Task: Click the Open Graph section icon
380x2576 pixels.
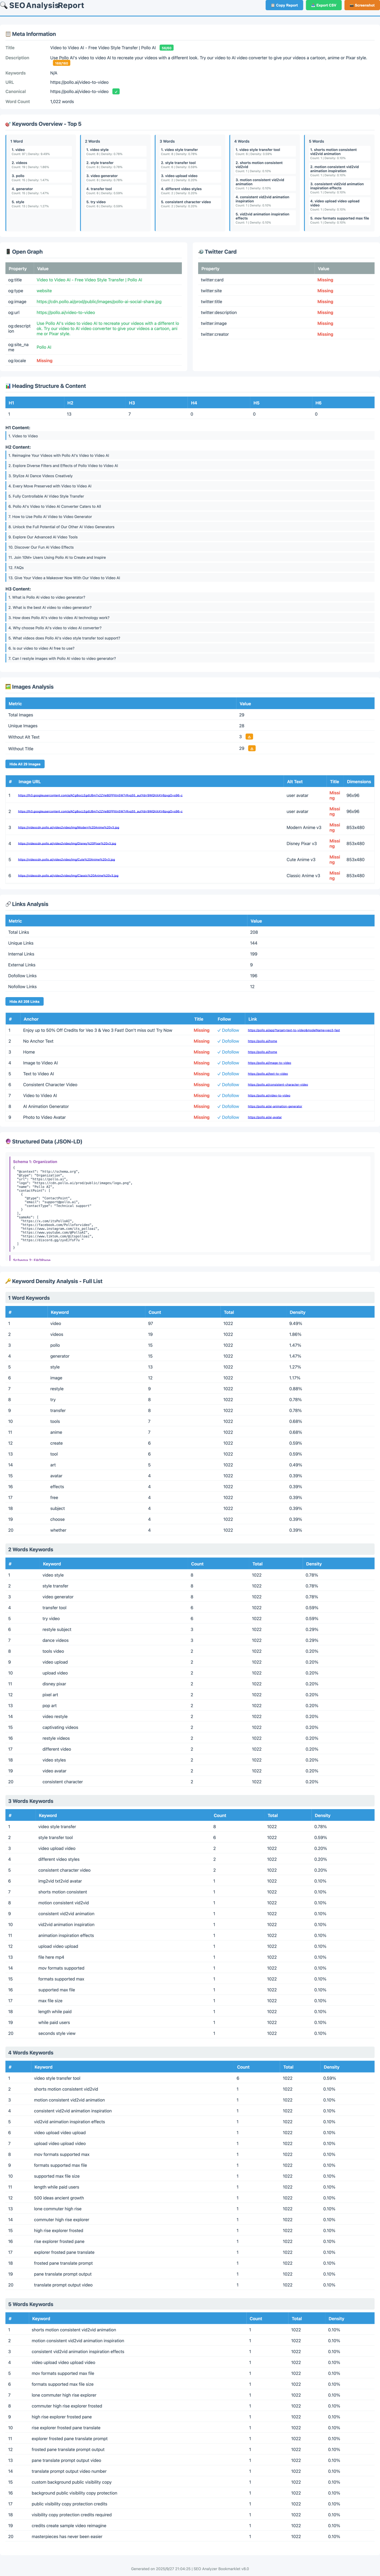Action: pyautogui.click(x=8, y=252)
